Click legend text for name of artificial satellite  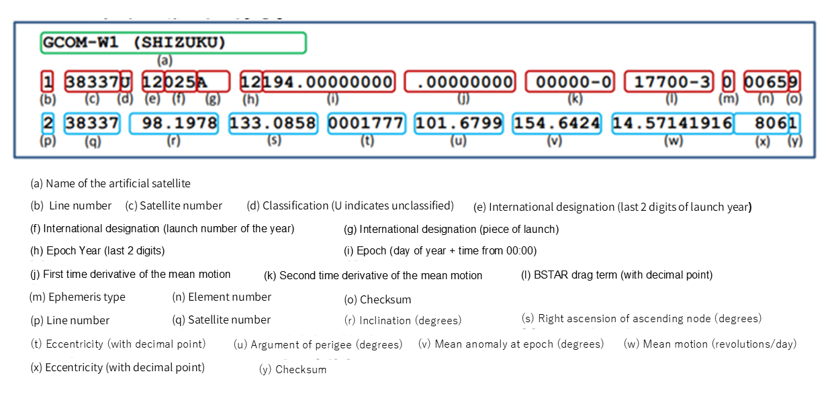tap(111, 184)
